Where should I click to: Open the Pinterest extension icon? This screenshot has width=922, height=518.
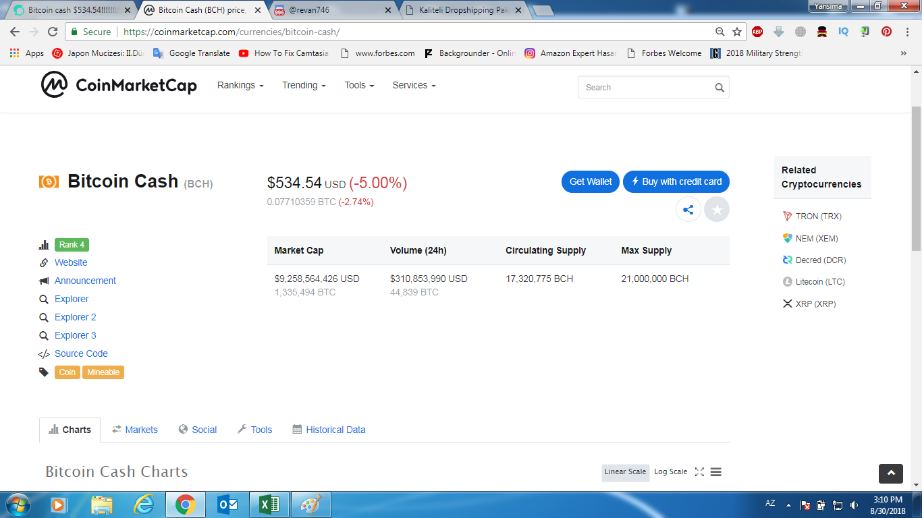coord(886,32)
